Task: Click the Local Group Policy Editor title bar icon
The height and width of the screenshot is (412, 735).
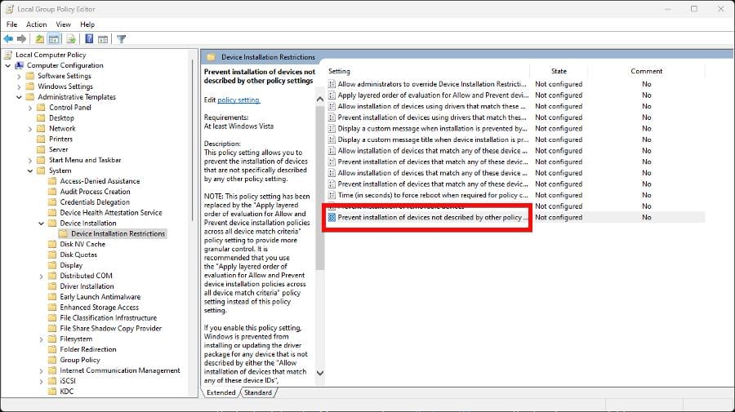Action: (x=9, y=9)
